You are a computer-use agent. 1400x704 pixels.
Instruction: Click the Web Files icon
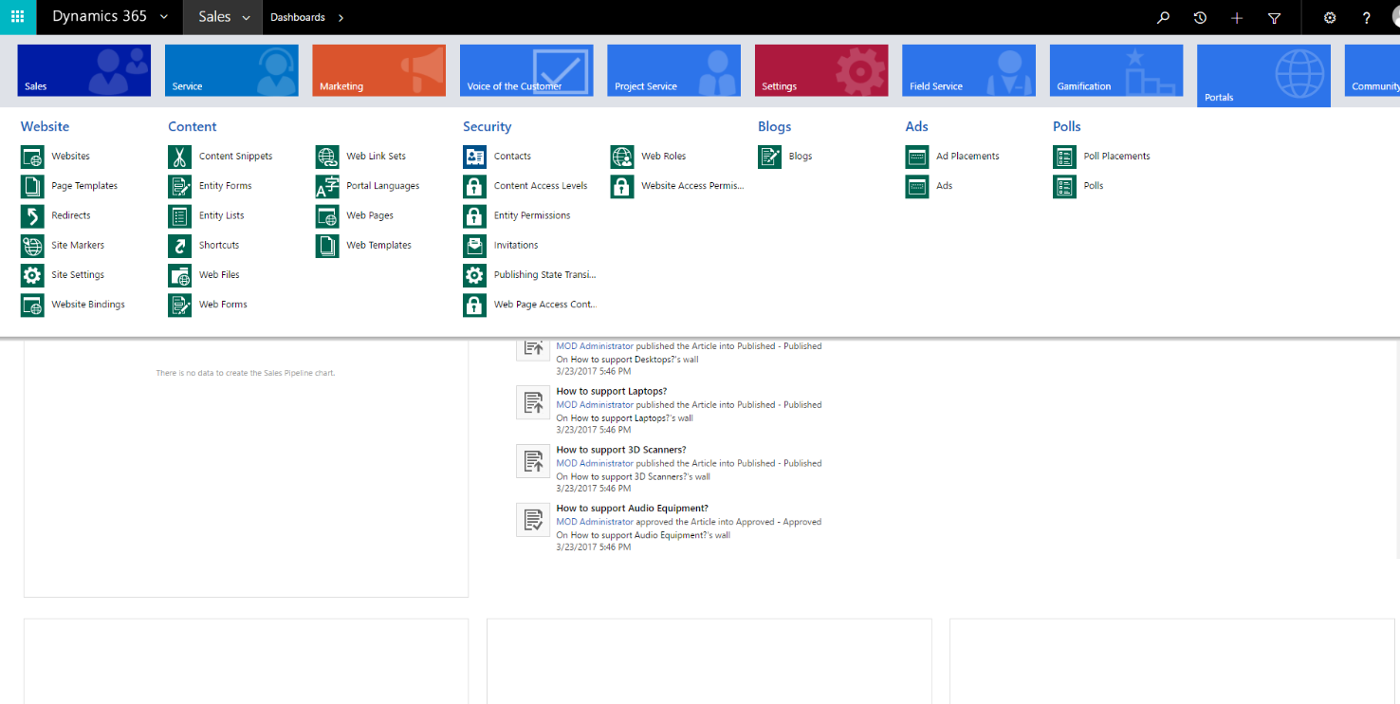tap(180, 275)
